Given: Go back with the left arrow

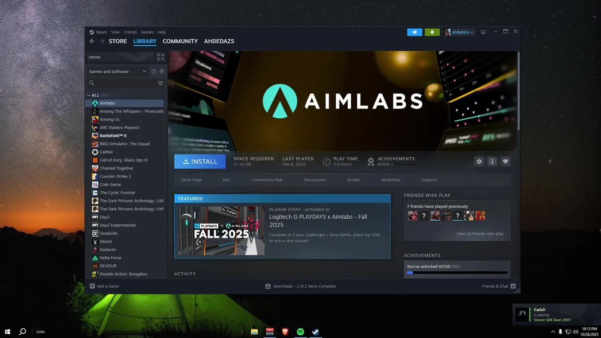Looking at the screenshot, I should point(92,41).
